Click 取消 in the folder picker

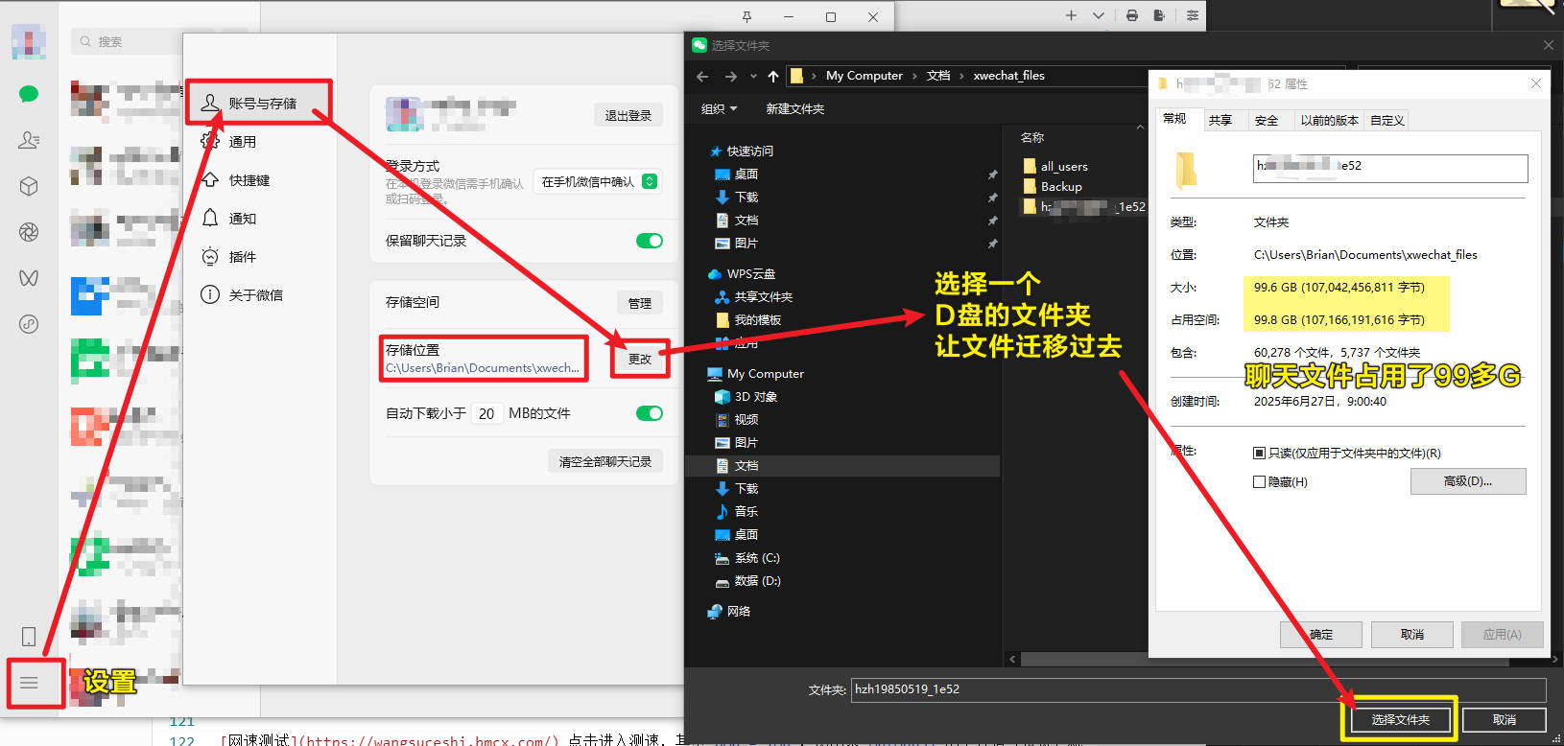tap(1504, 719)
